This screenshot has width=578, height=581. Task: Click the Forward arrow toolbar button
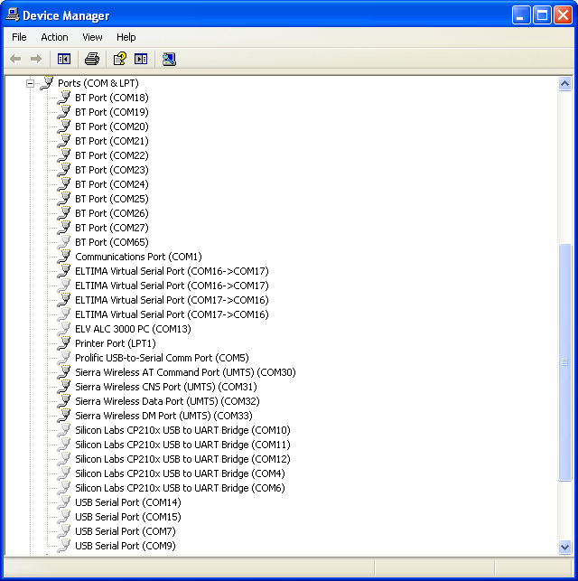pyautogui.click(x=36, y=59)
